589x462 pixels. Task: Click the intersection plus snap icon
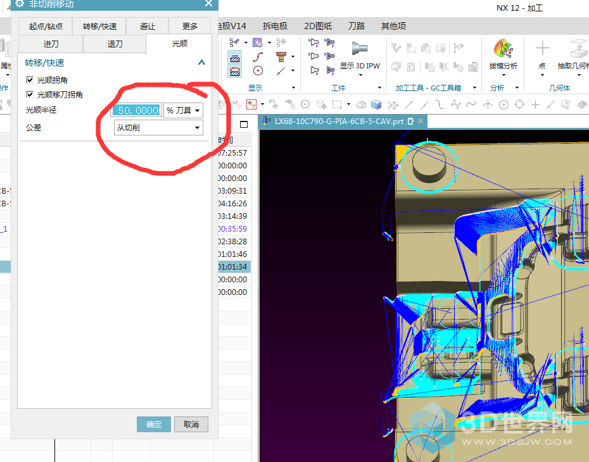535,104
